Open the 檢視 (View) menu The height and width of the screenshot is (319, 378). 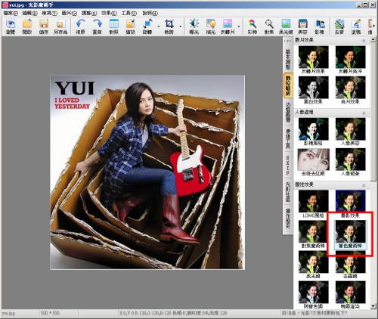pos(49,13)
